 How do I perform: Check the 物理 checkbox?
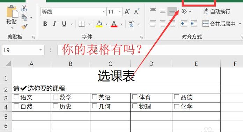pos(135,106)
